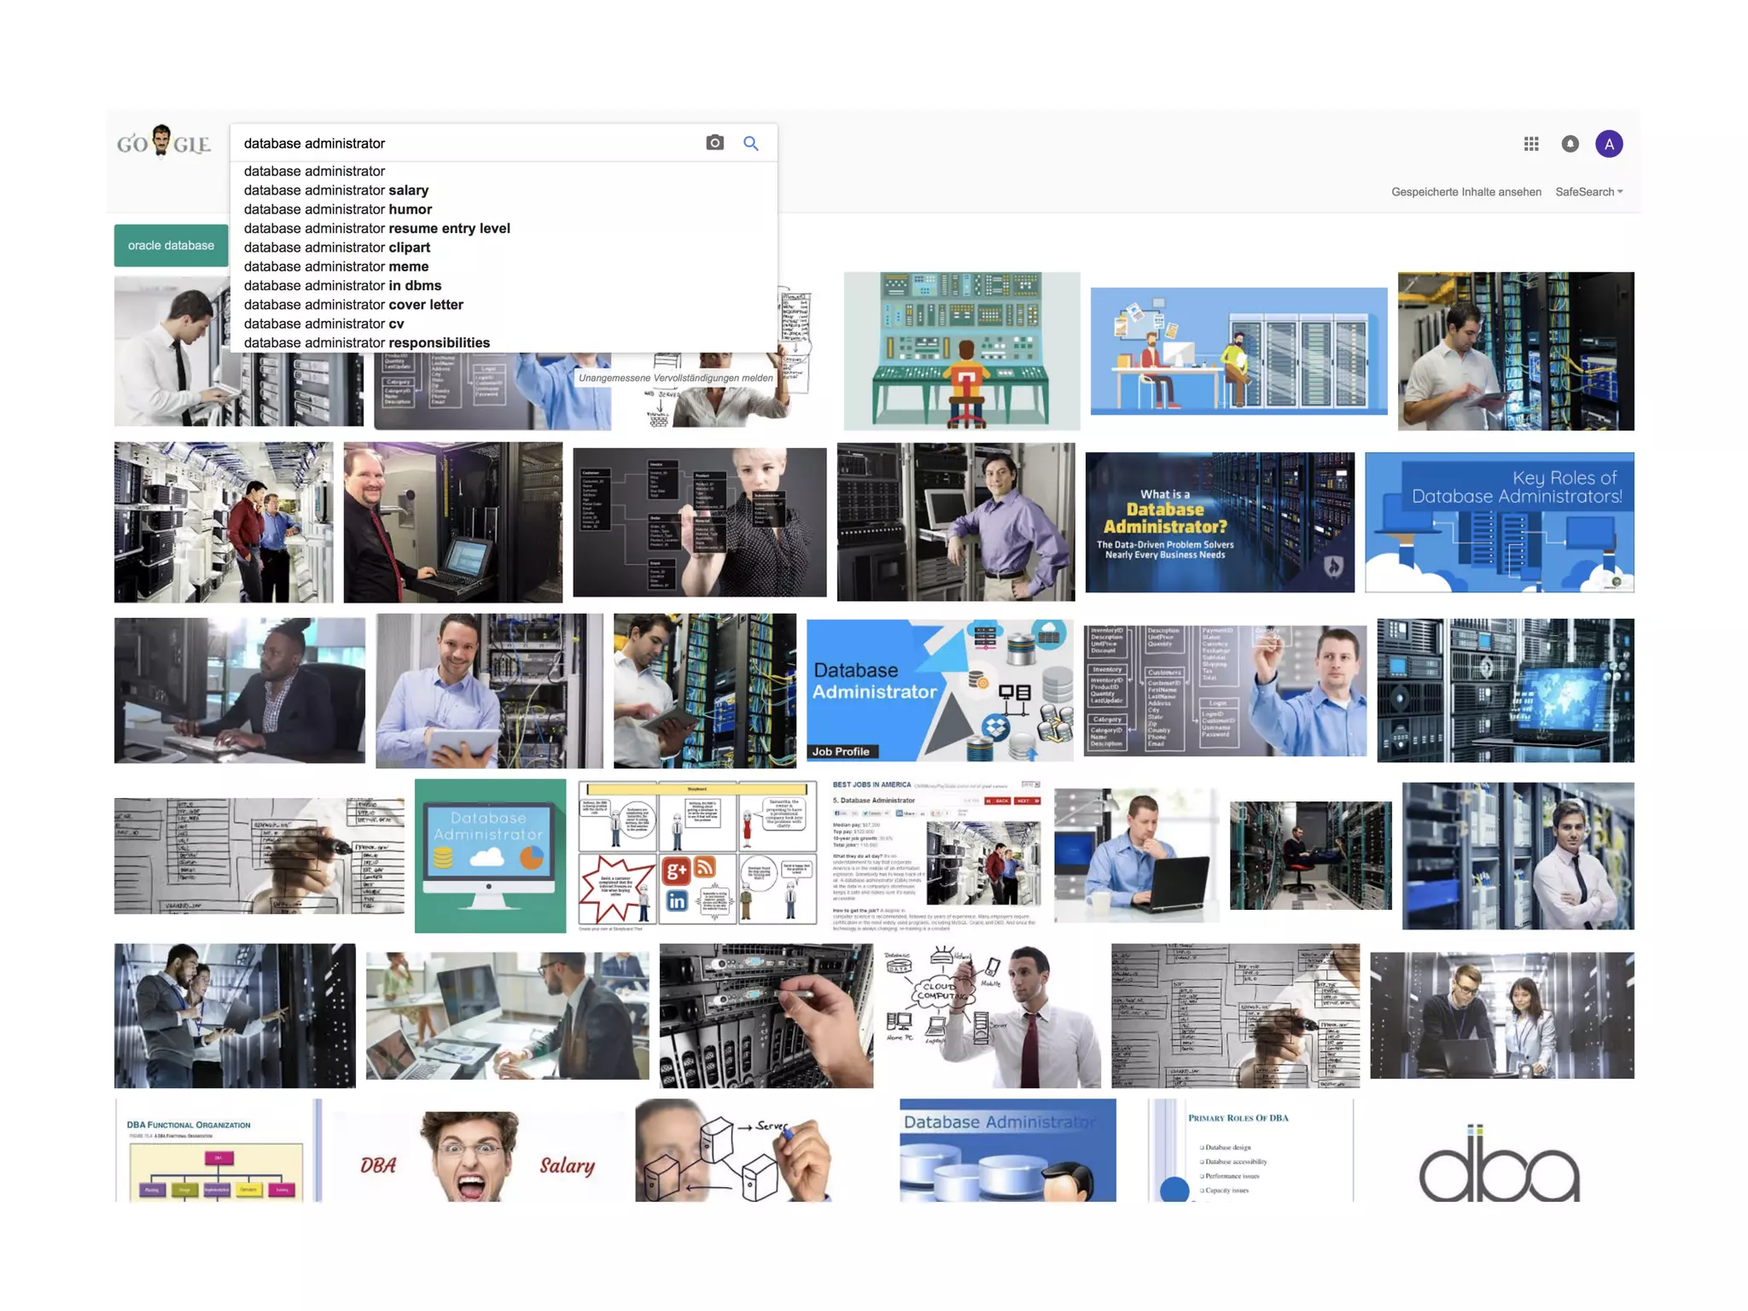Select 'database administrator cover letter' suggestion
The image size is (1748, 1311).
pyautogui.click(x=353, y=305)
